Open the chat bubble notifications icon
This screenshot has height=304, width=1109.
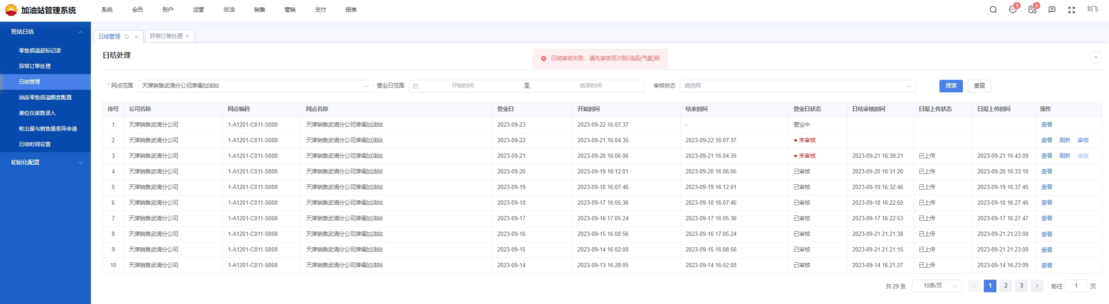point(1012,10)
